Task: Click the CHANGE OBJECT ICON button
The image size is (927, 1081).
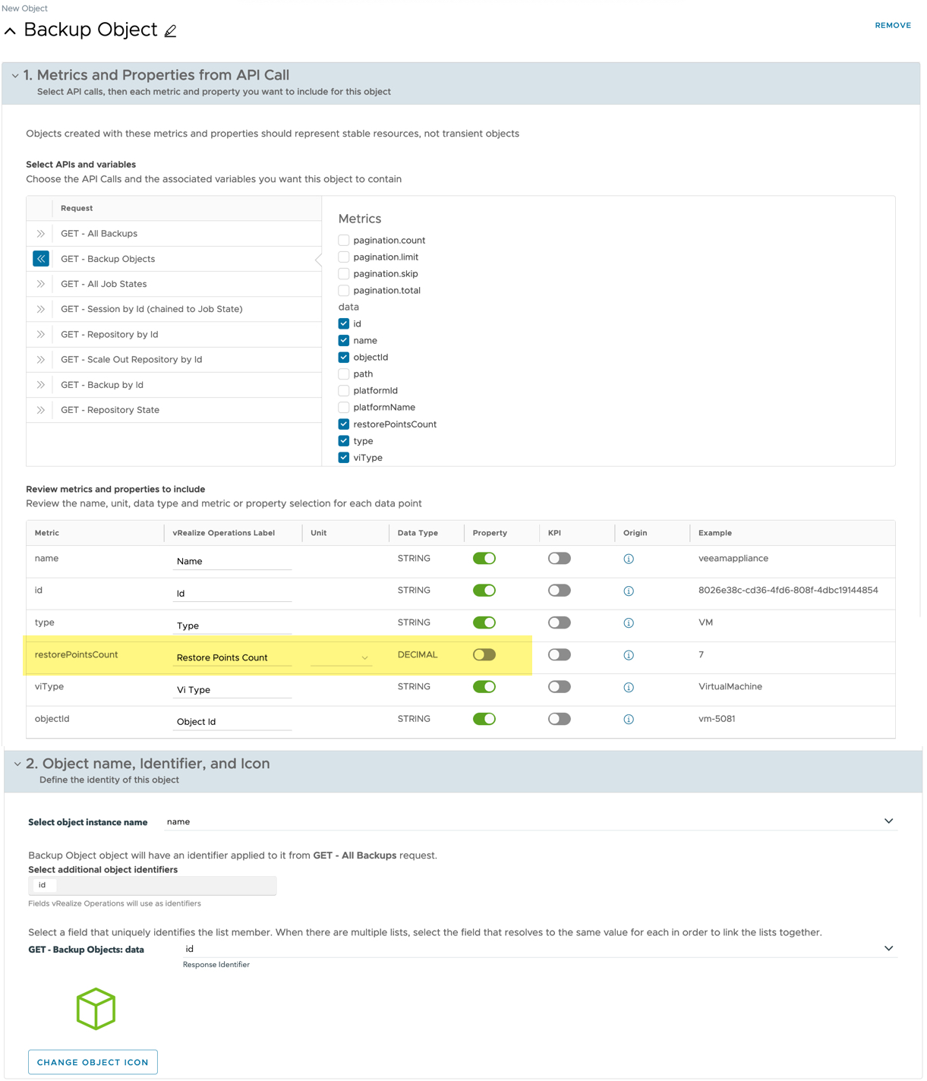Action: [x=93, y=1062]
